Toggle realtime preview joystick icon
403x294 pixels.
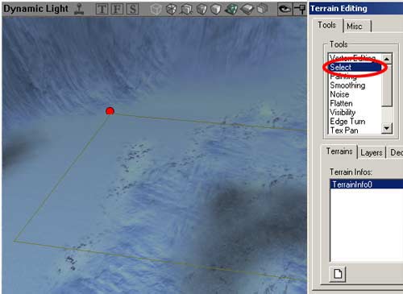[79, 9]
